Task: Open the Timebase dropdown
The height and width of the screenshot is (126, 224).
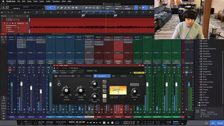Action: (119, 9)
